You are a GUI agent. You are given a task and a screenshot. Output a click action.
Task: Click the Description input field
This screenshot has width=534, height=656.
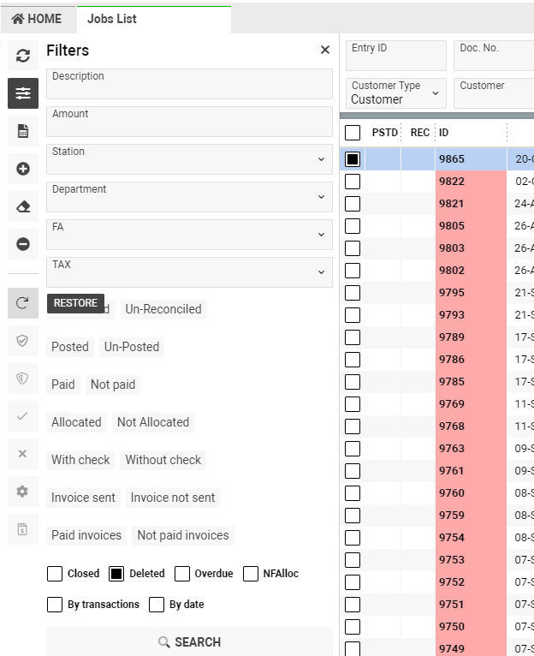[189, 84]
